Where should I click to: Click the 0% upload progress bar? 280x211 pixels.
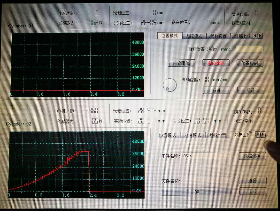click(x=197, y=192)
